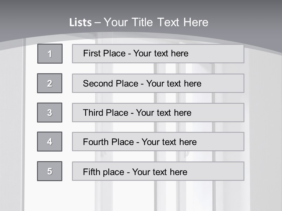Screen dimensions: 282x211
Task: Click the Second Place text bar
Action: (x=158, y=83)
